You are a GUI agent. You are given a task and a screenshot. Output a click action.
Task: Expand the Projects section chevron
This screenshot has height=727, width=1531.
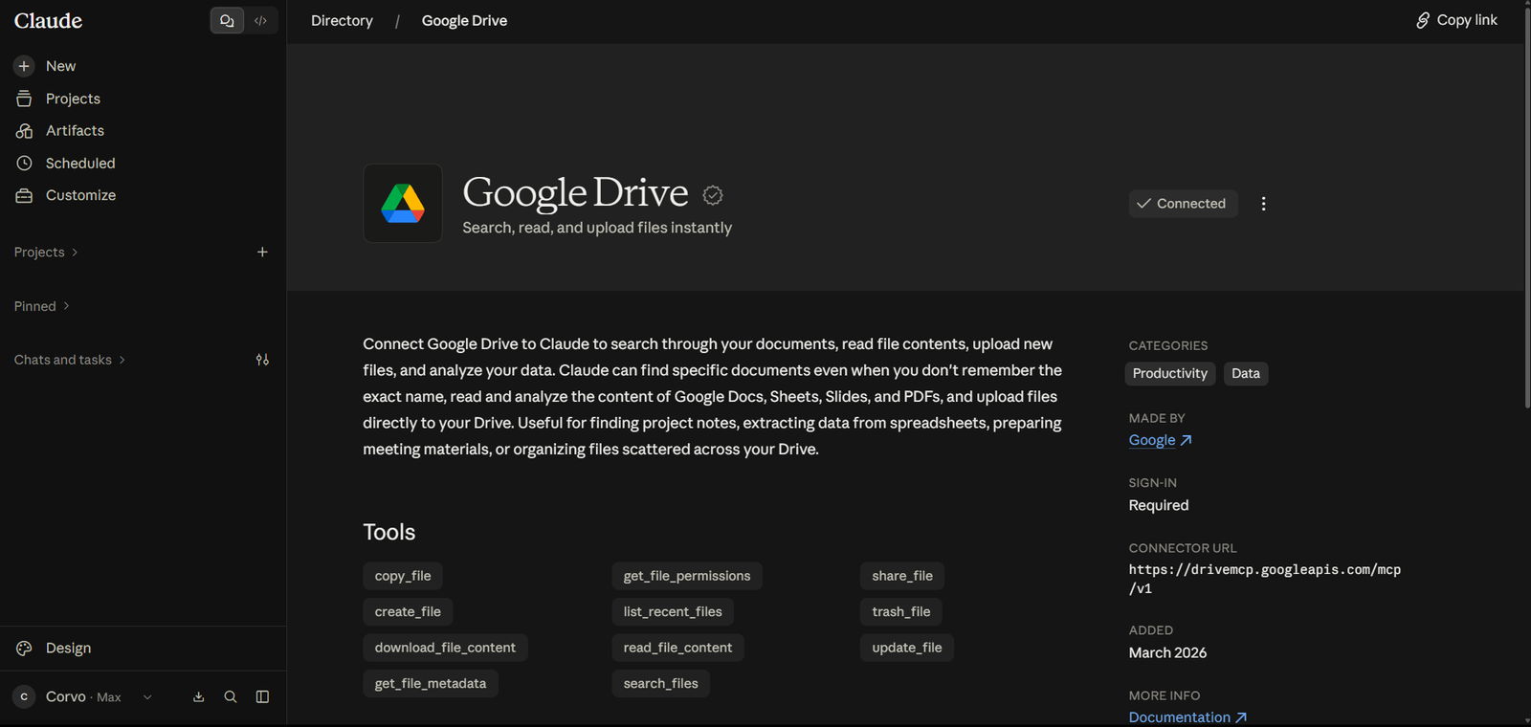pyautogui.click(x=75, y=253)
